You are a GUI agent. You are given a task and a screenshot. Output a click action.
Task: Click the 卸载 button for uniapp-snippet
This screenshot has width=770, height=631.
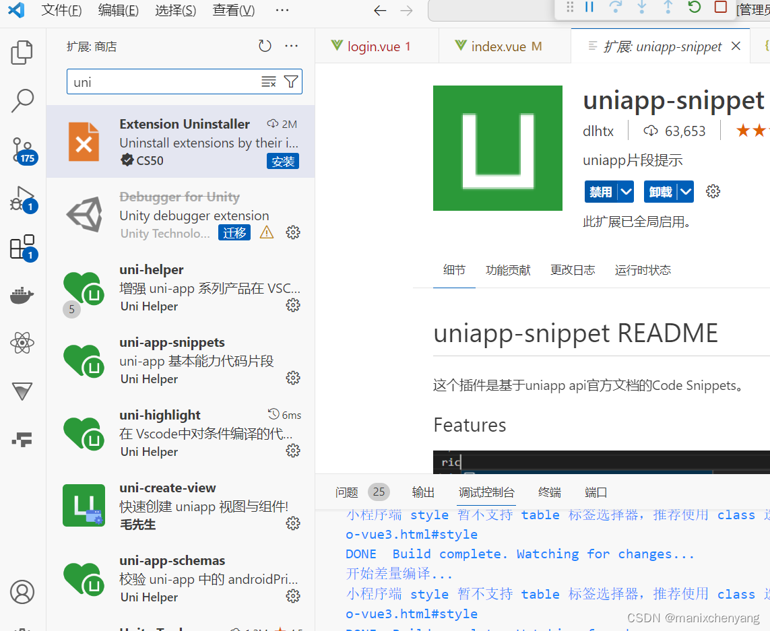pyautogui.click(x=661, y=191)
